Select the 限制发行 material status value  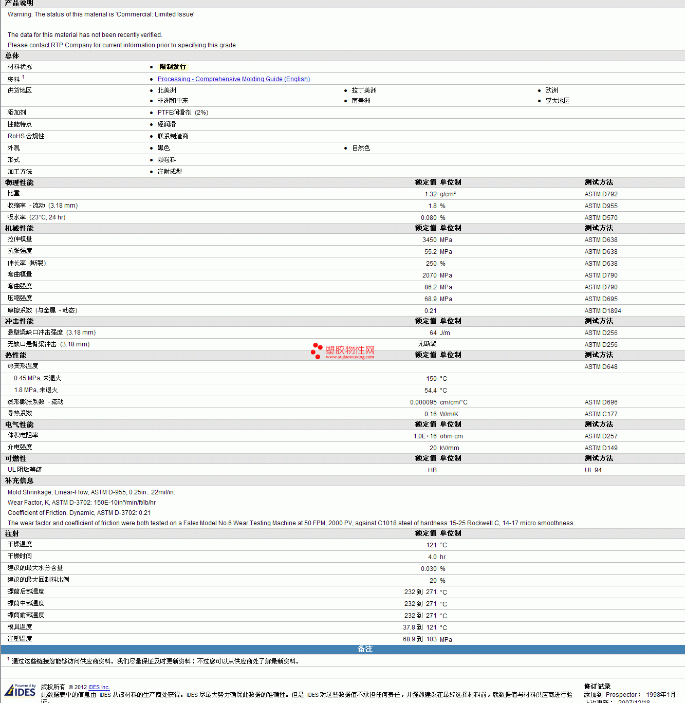click(x=173, y=67)
